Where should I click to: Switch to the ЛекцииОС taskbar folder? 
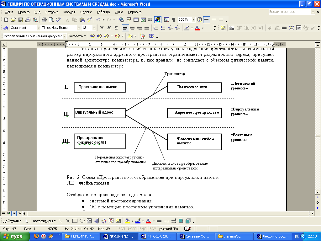pos(234,237)
